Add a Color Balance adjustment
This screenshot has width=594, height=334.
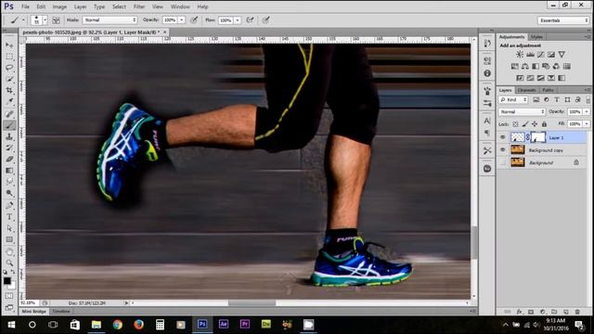pos(525,66)
